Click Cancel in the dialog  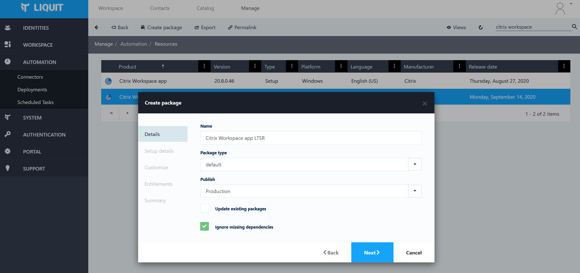pos(414,253)
